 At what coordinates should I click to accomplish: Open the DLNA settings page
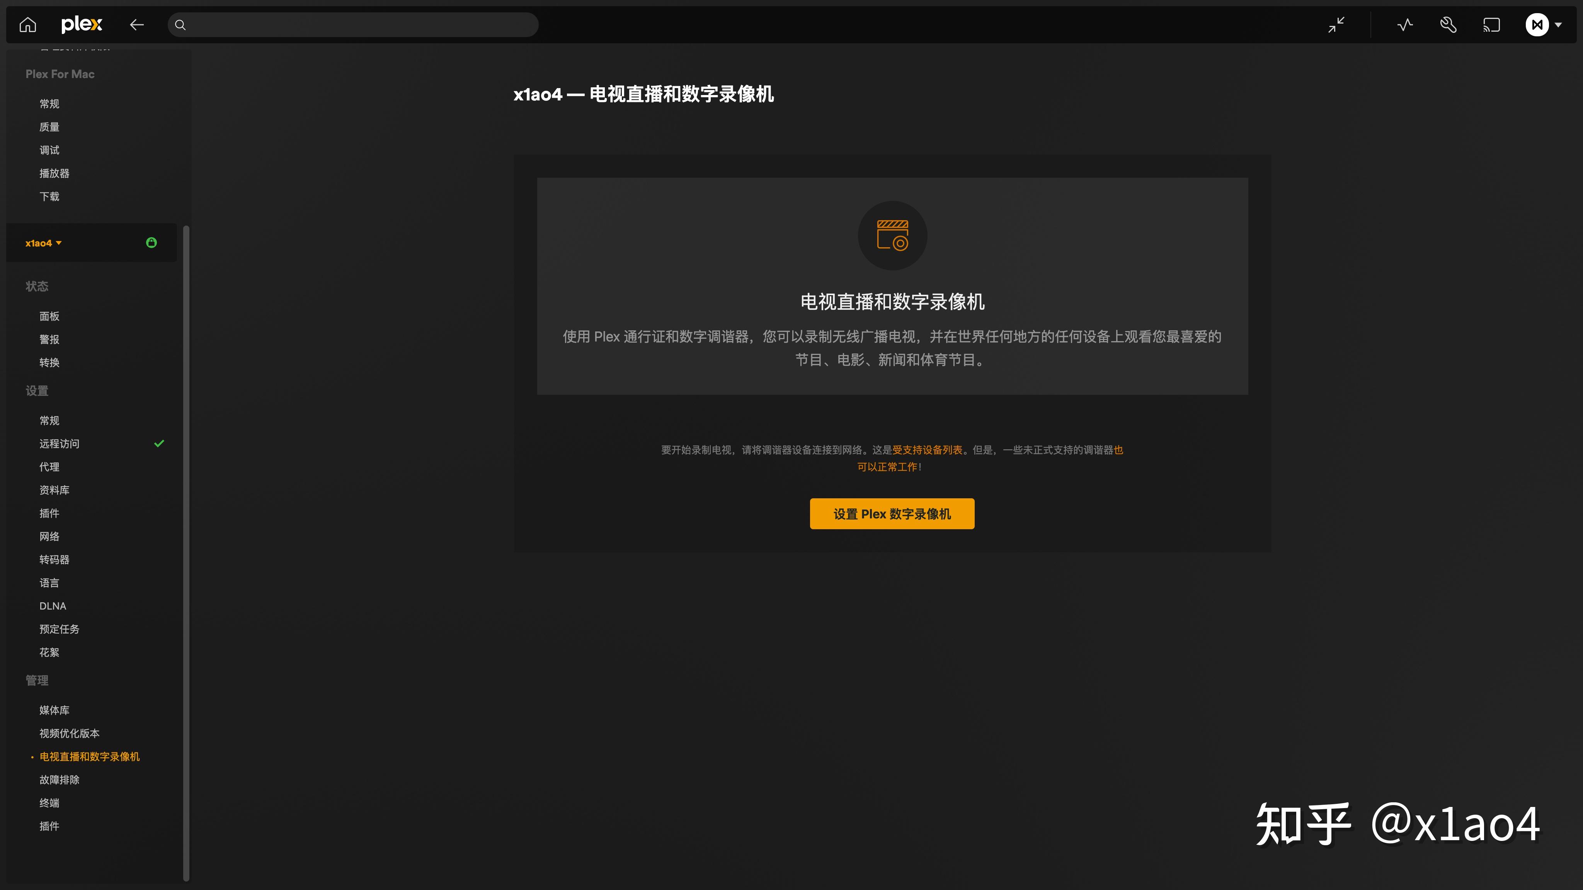[x=52, y=606]
